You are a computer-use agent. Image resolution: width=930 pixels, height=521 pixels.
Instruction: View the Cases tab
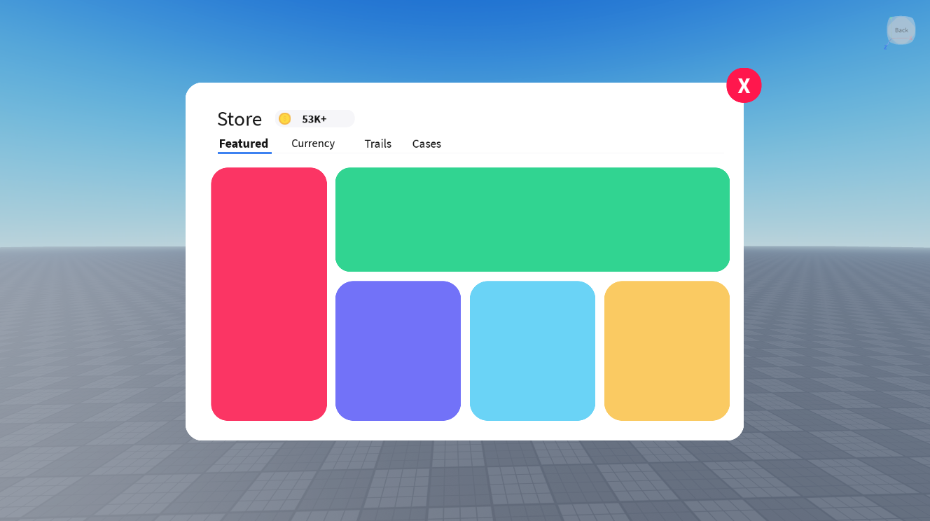click(x=426, y=144)
